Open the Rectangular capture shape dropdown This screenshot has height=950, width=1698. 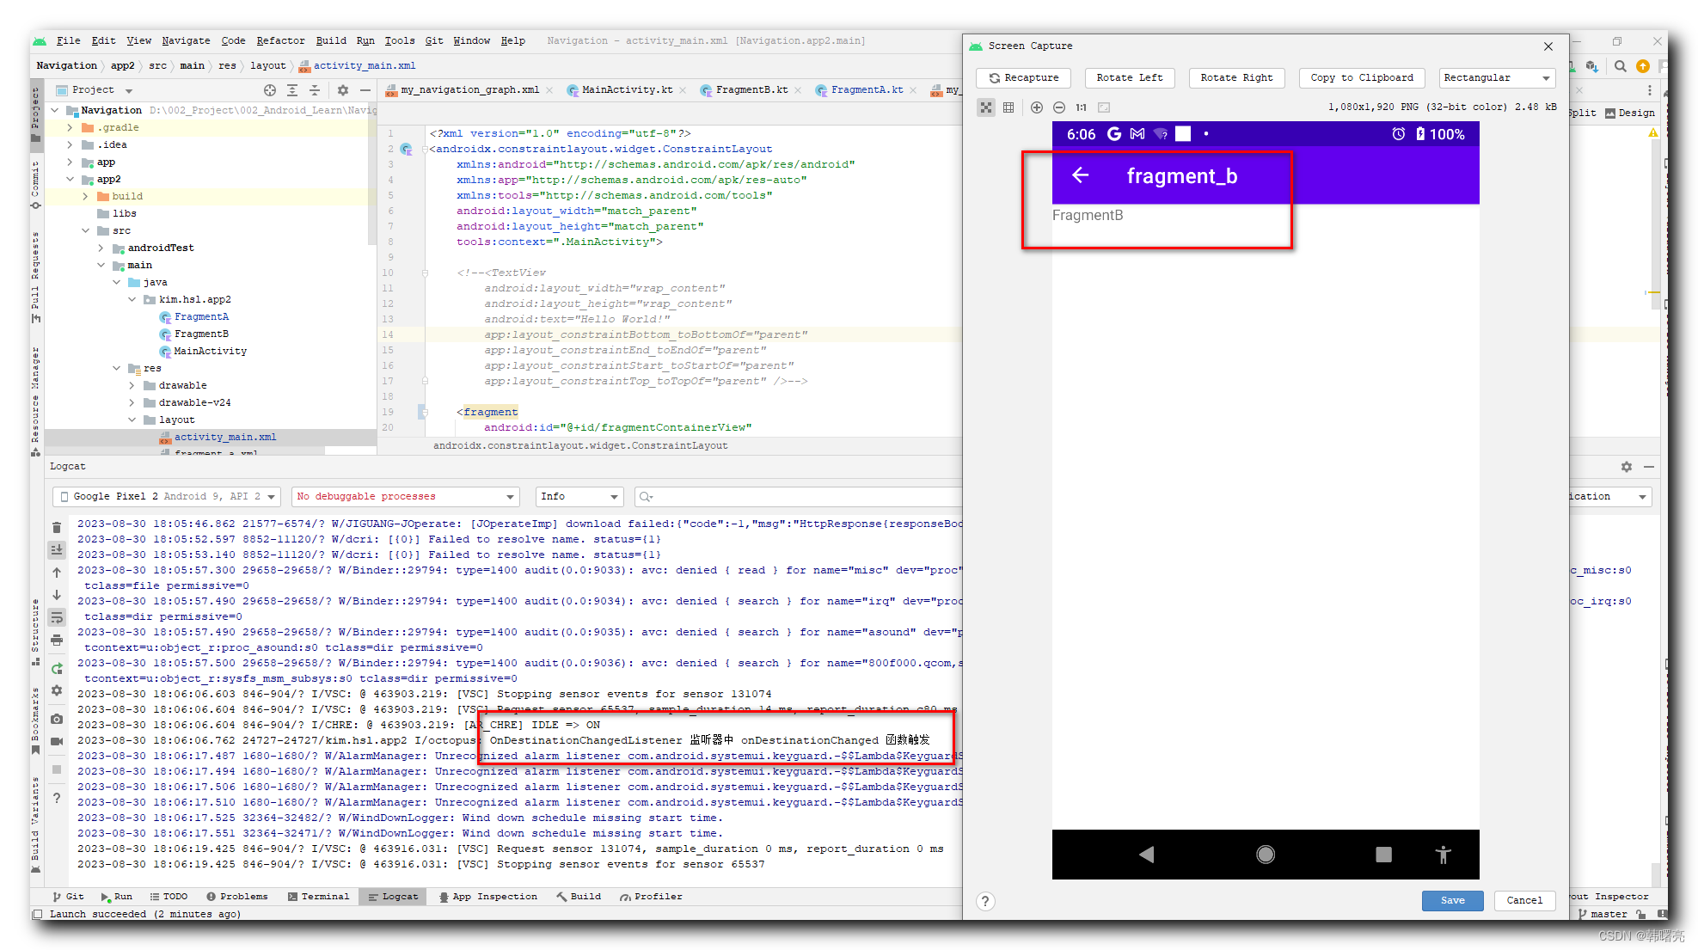[x=1496, y=77]
